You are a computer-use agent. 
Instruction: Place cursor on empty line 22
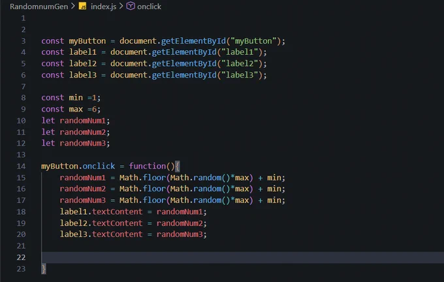click(x=243, y=257)
